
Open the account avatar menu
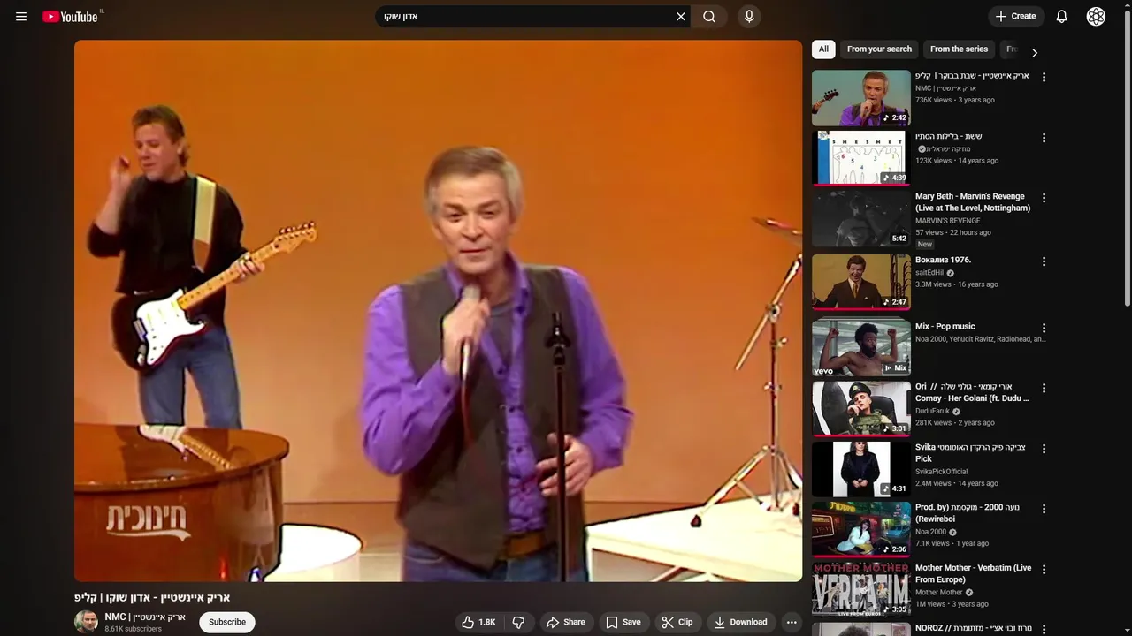click(x=1096, y=17)
